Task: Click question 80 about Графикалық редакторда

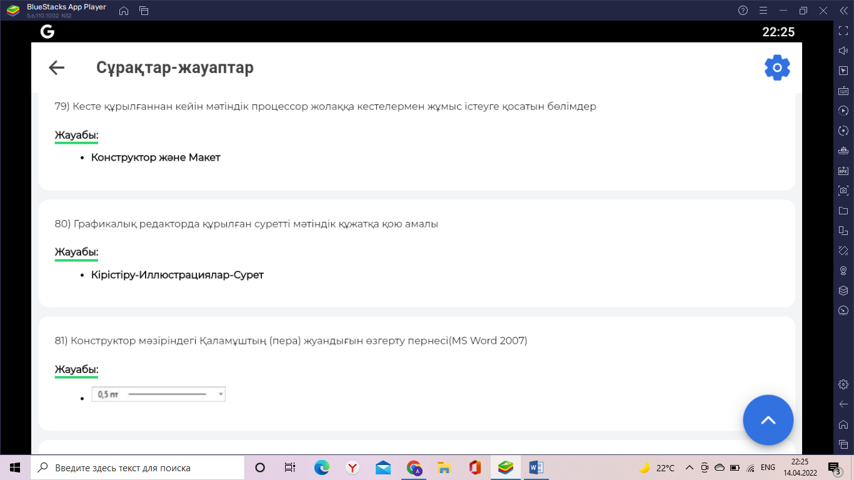Action: (246, 224)
